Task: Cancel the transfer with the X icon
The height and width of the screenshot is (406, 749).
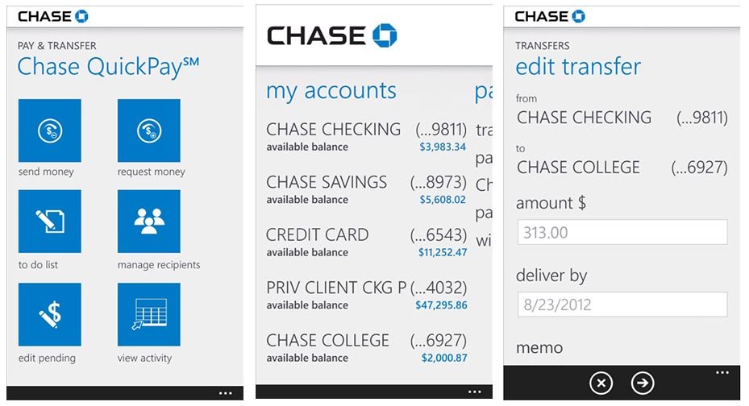Action: point(601,383)
